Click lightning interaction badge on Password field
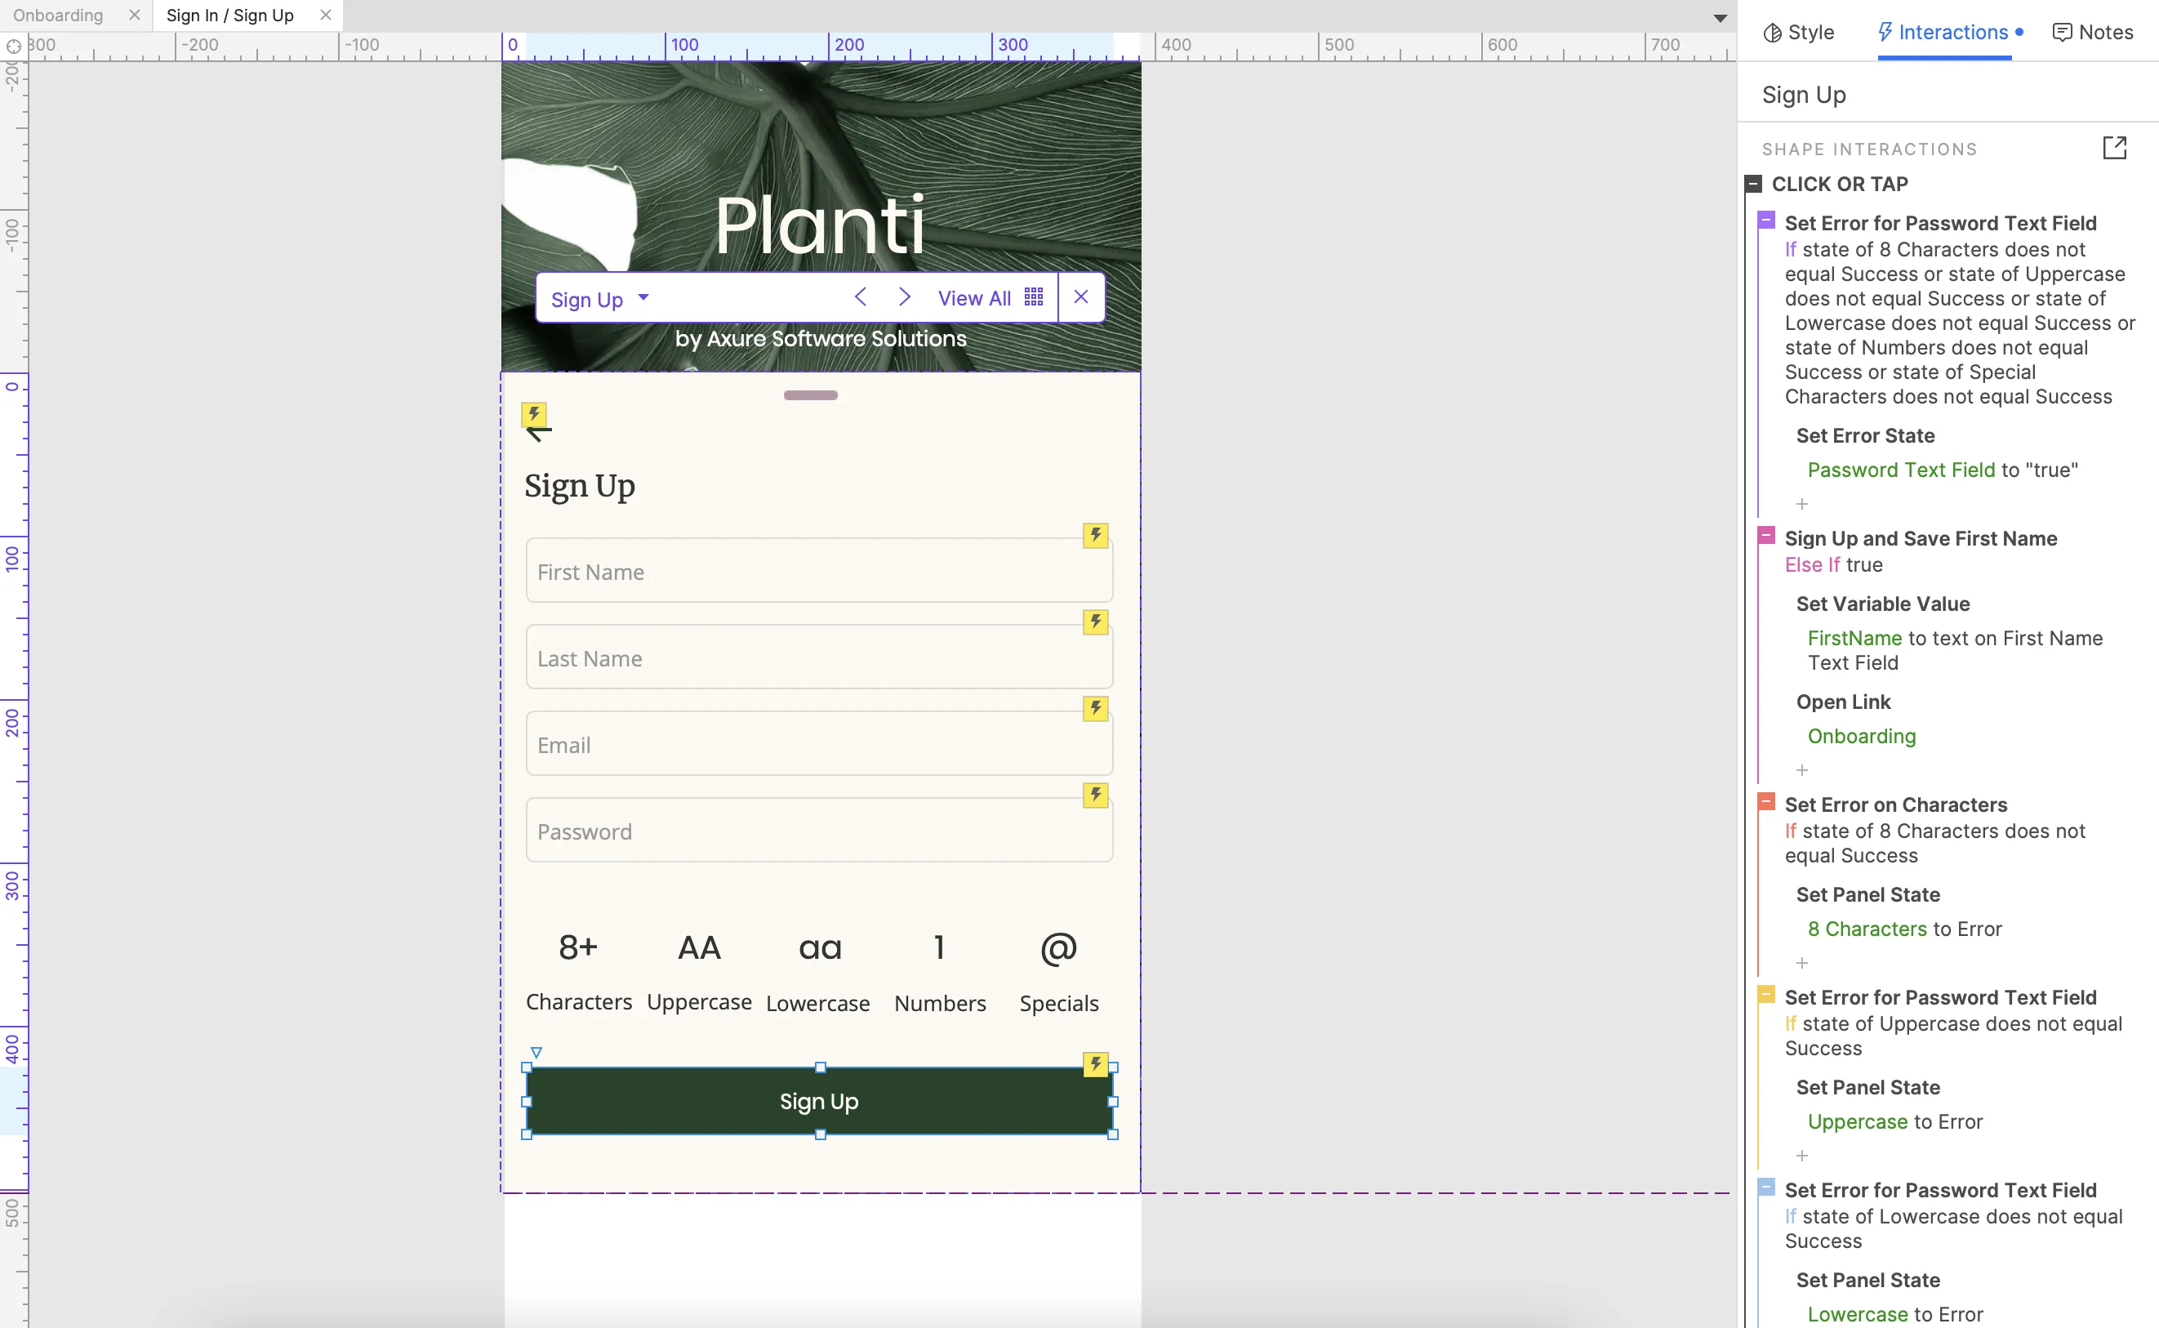Image resolution: width=2159 pixels, height=1328 pixels. (x=1095, y=795)
